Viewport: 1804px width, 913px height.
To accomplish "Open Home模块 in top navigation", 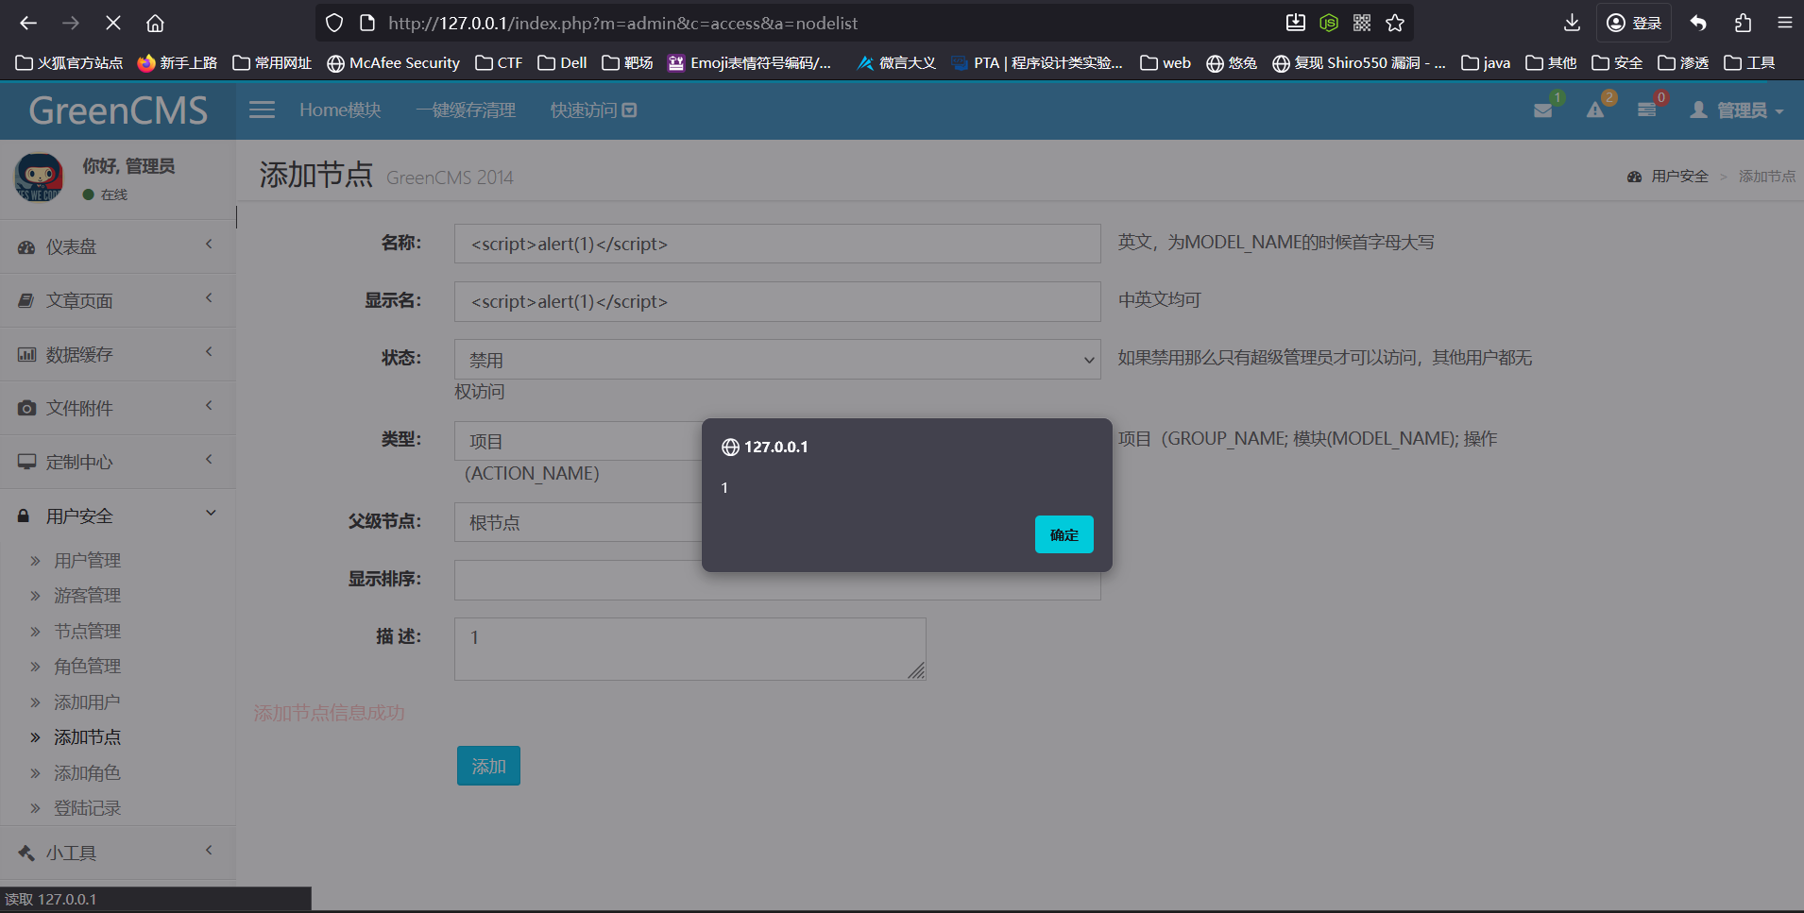I will (340, 110).
